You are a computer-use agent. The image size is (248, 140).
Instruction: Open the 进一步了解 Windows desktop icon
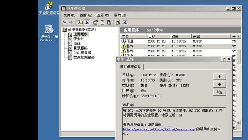[49, 33]
